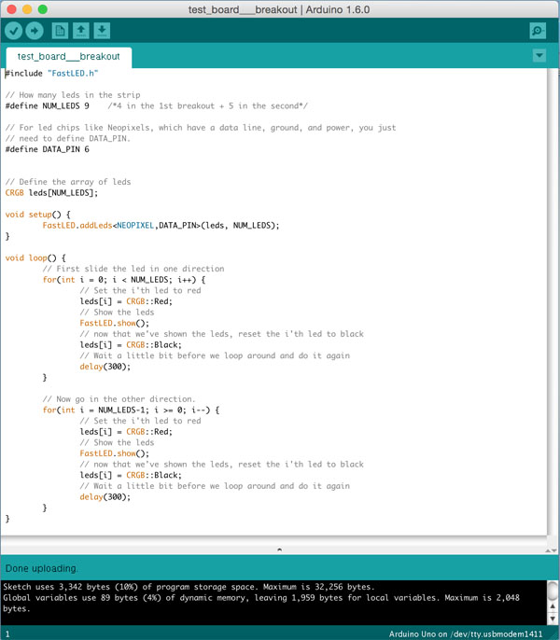Click the line number '1' in status bar
560x640 pixels.
[x=7, y=634]
